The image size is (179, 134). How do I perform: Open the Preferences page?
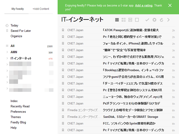[18, 112]
